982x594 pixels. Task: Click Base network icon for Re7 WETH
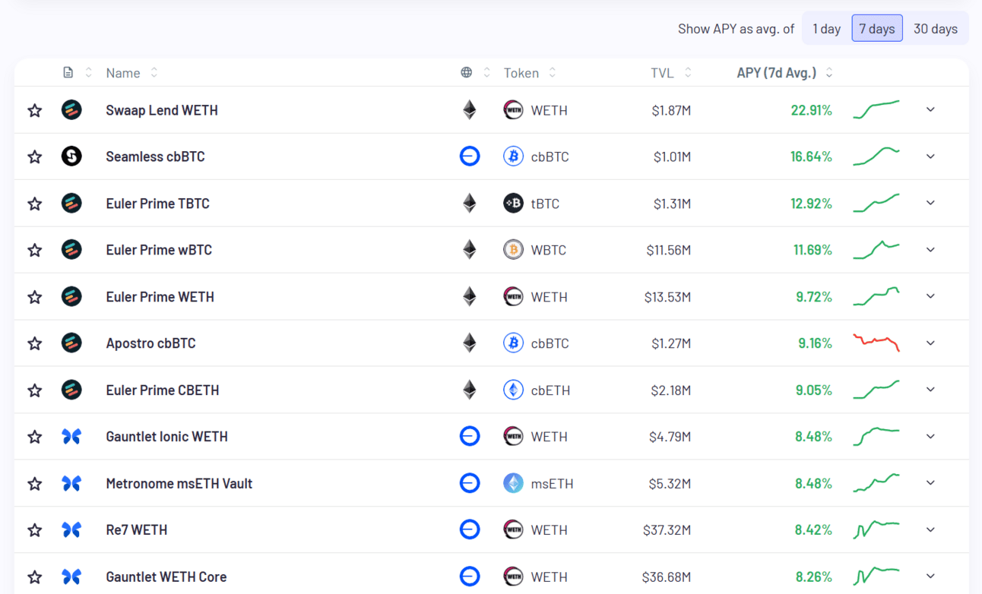[470, 530]
